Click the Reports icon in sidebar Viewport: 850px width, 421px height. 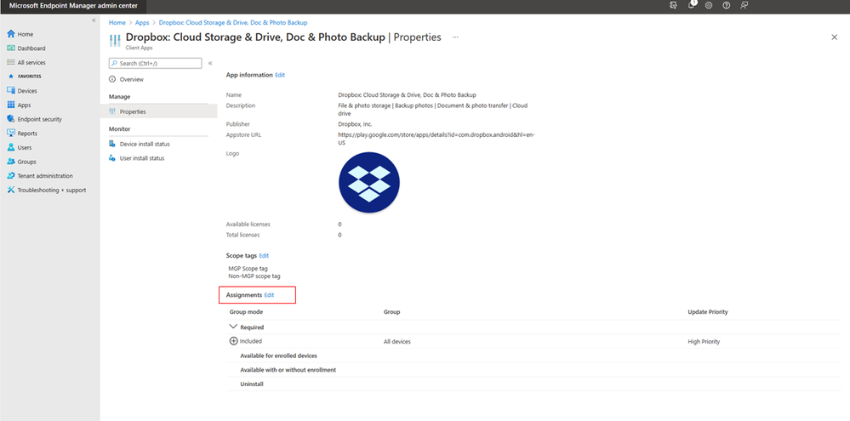point(11,134)
